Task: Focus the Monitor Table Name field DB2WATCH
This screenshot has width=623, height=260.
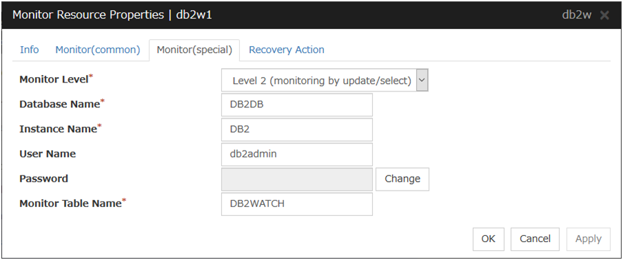Action: point(297,204)
